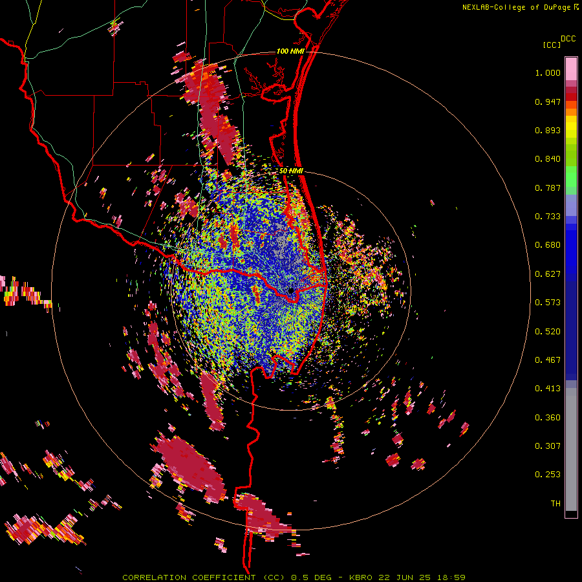Select the 0.413 legend value
The width and height of the screenshot is (582, 582).
(x=548, y=389)
